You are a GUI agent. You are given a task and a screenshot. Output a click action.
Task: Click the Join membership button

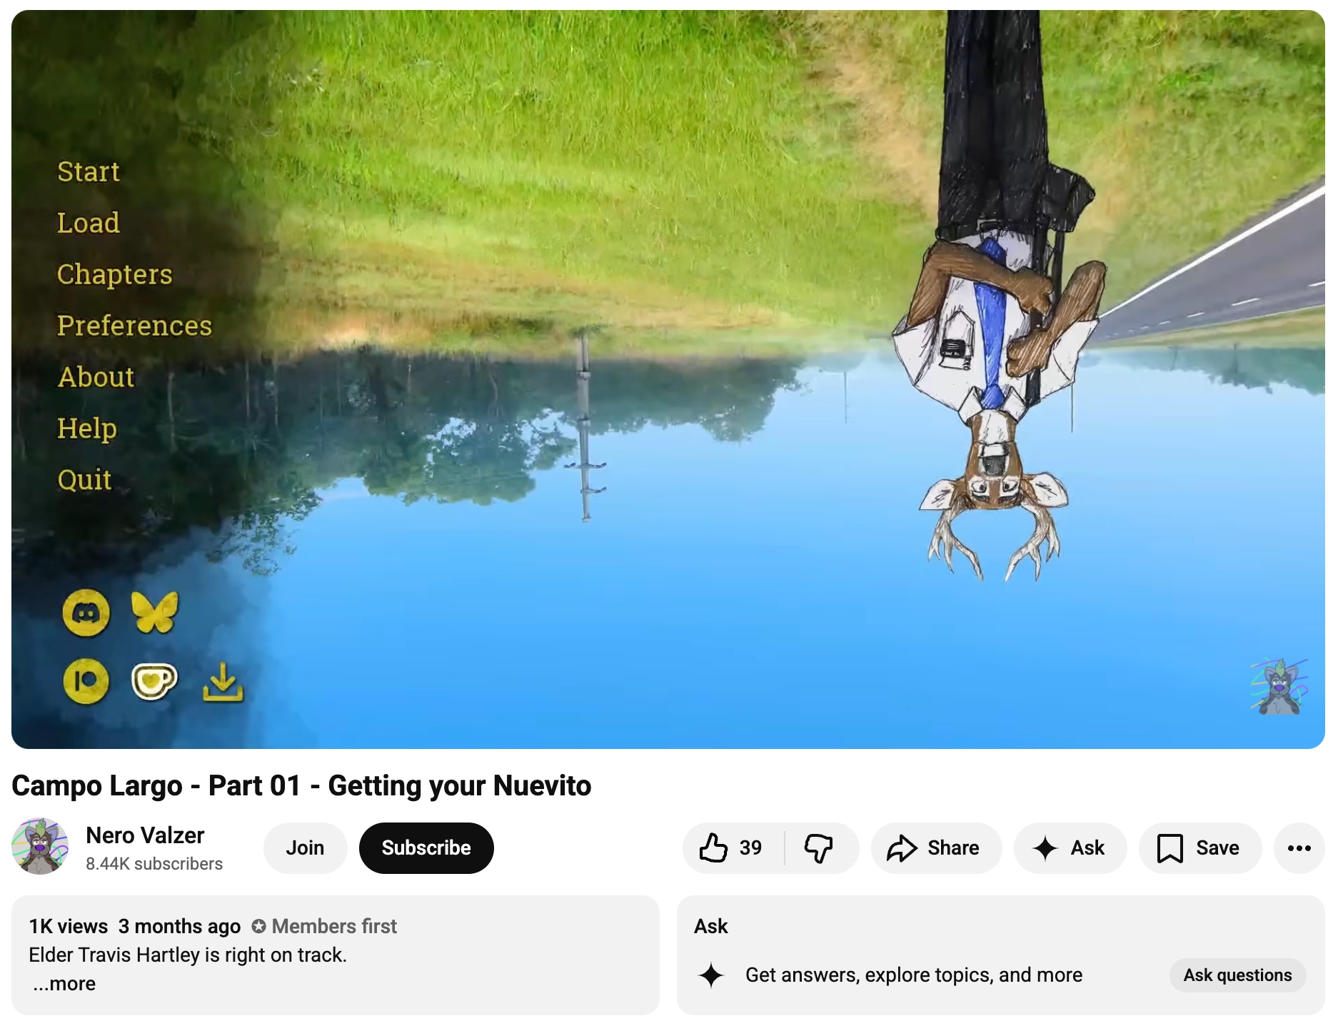tap(305, 848)
